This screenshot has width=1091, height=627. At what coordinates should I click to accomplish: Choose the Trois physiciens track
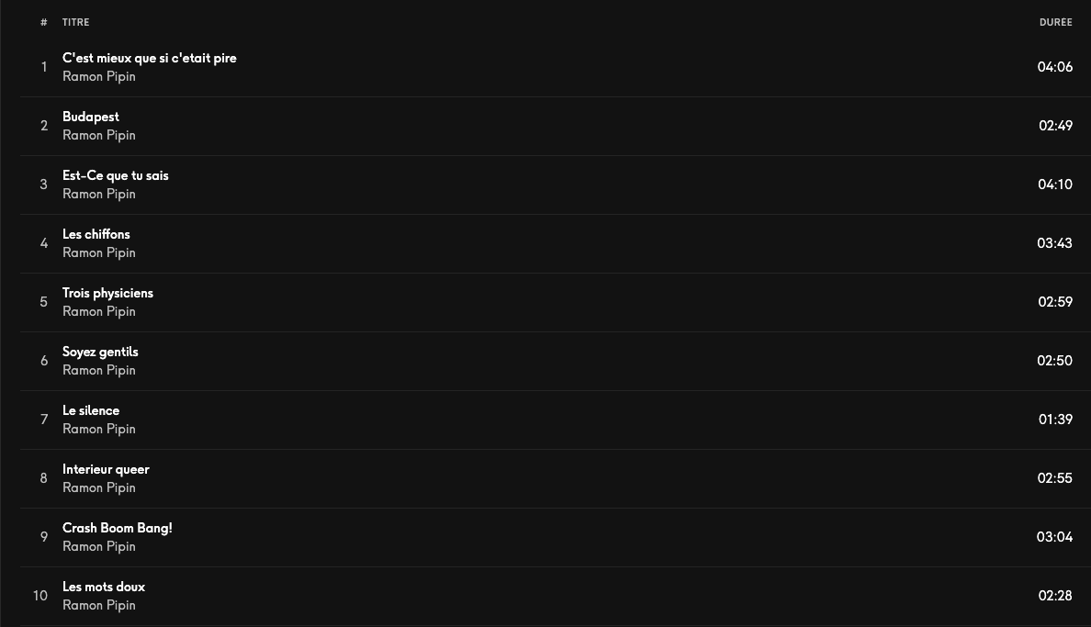[107, 293]
